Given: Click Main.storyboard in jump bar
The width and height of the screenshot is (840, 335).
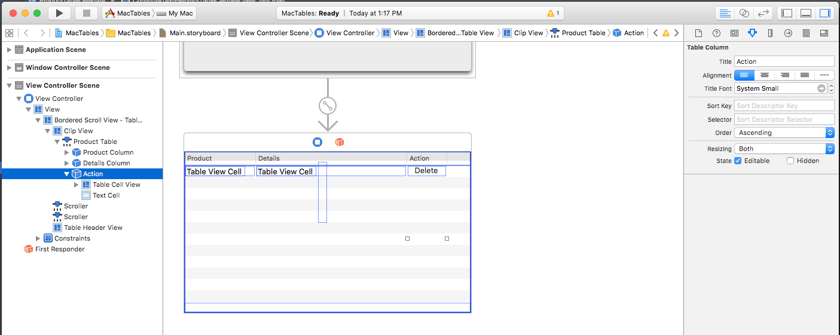Looking at the screenshot, I should (x=190, y=33).
